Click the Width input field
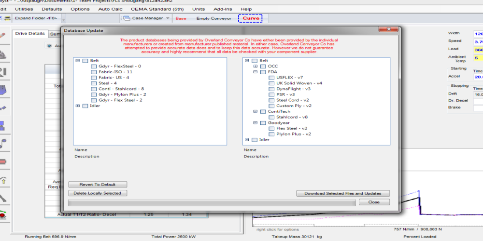Image resolution: width=483 pixels, height=241 pixels. 478,34
